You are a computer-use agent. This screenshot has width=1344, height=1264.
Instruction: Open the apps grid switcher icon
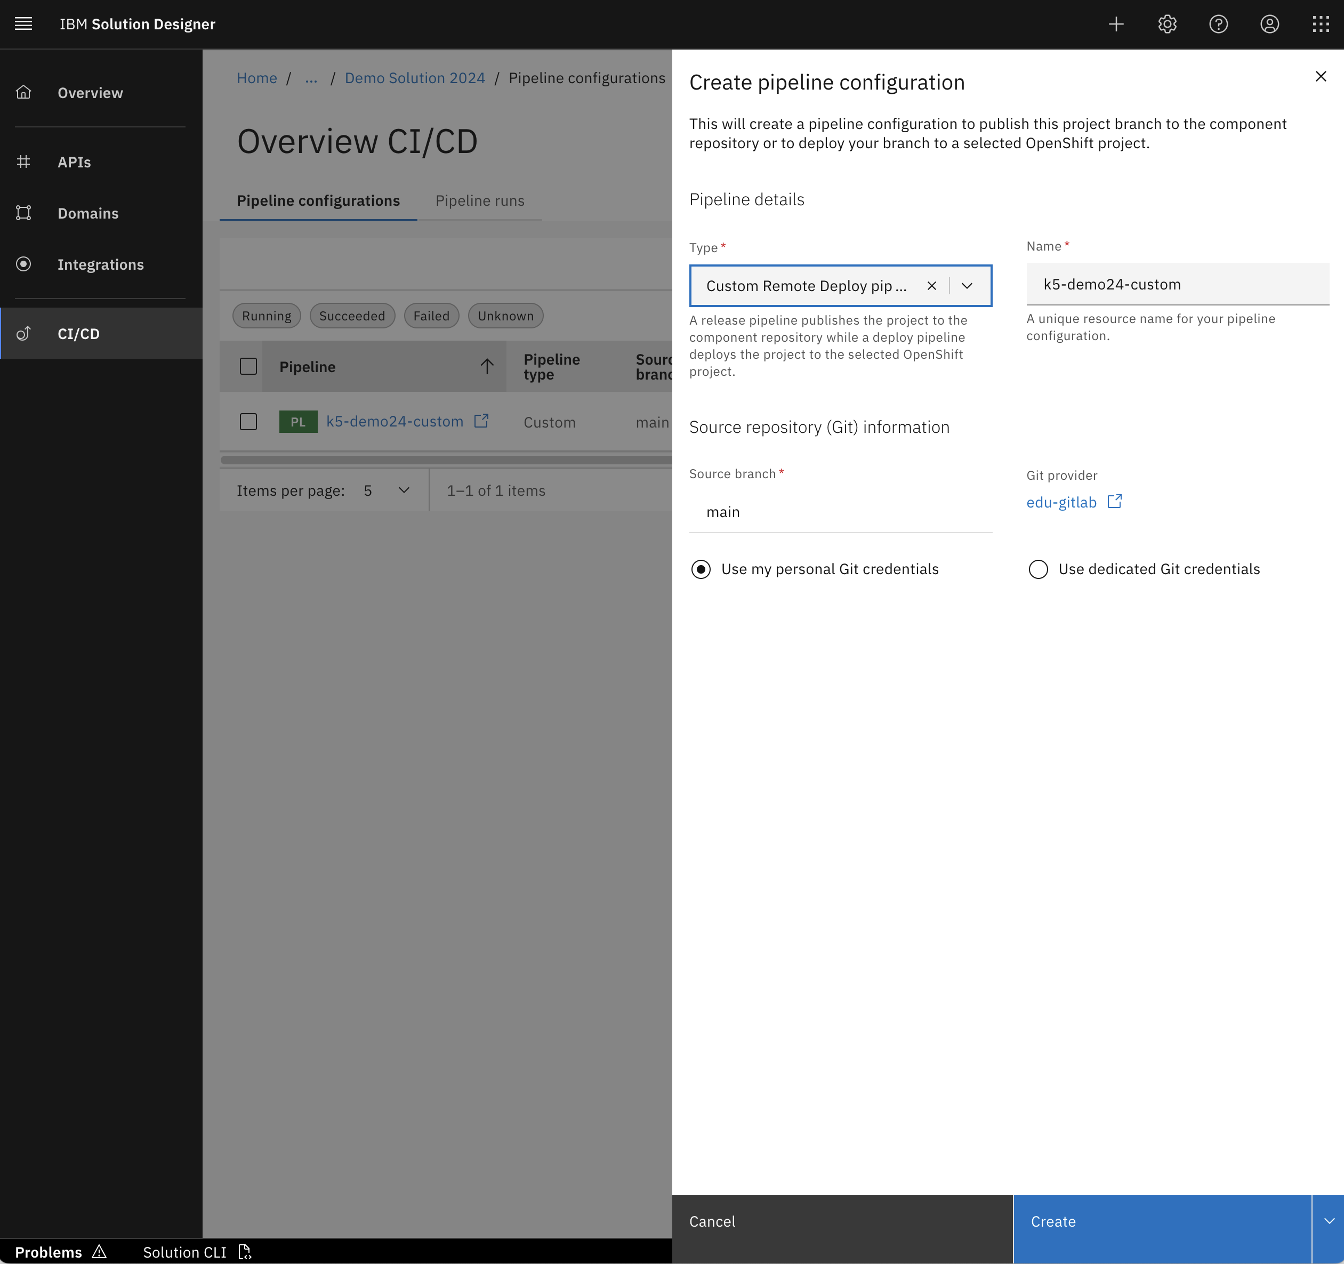1321,23
